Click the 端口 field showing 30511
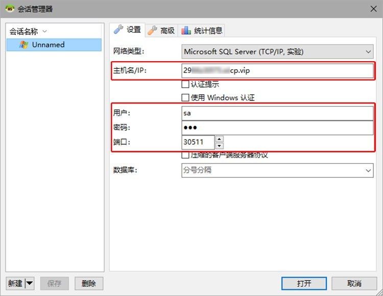The image size is (383, 296). [198, 142]
